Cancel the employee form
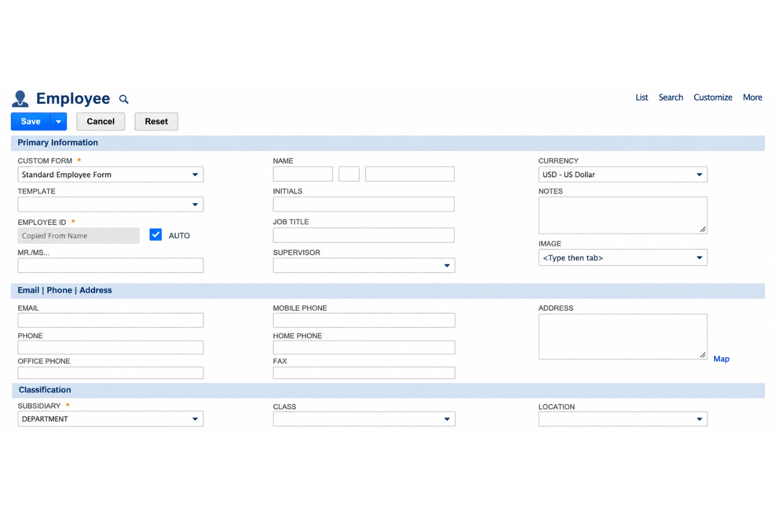The width and height of the screenshot is (775, 517). pos(101,122)
